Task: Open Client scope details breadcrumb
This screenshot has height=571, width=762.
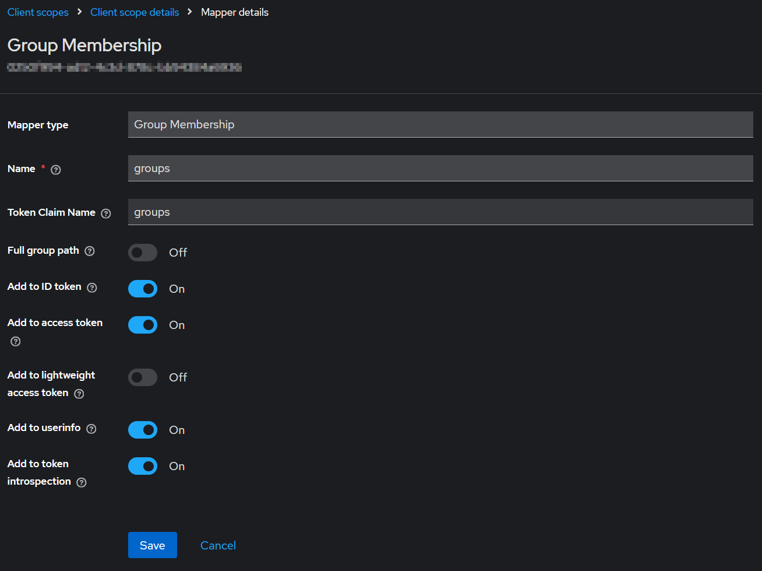Action: point(135,12)
